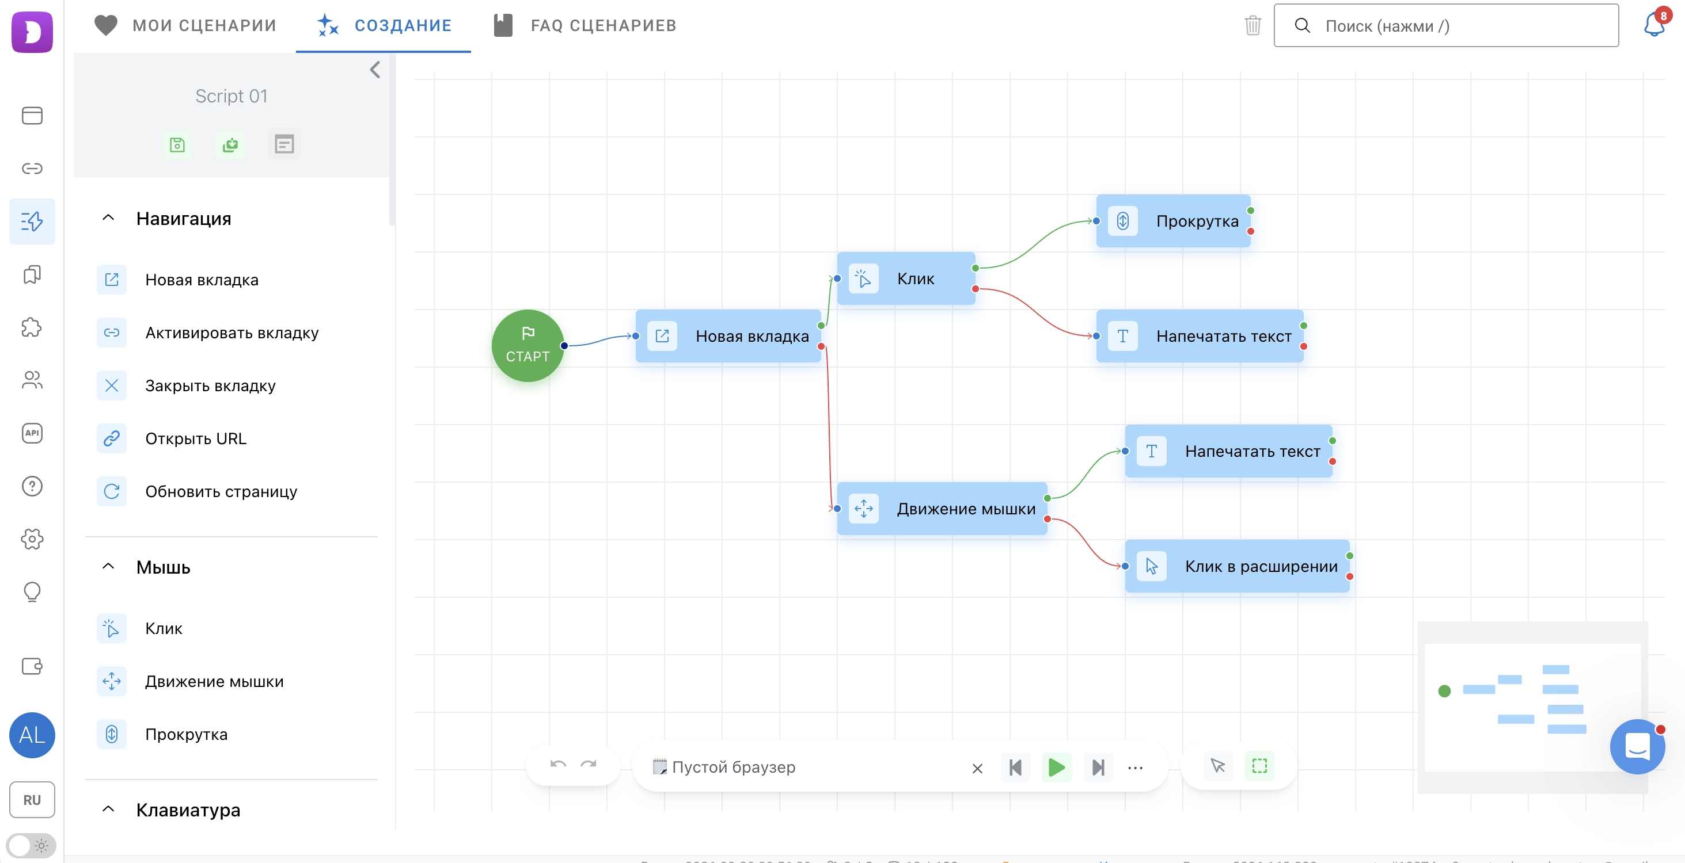
Task: Click the step forward playback icon
Action: tap(1098, 767)
